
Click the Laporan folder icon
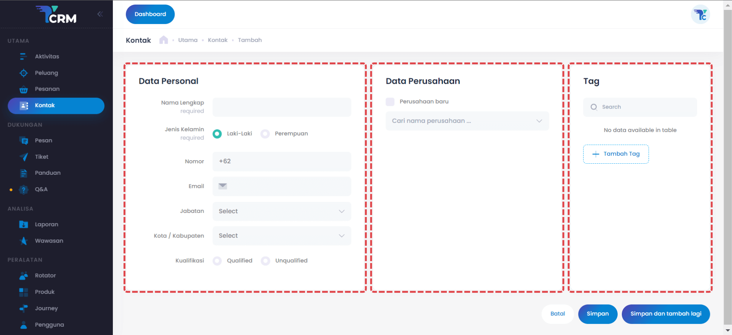click(x=24, y=225)
